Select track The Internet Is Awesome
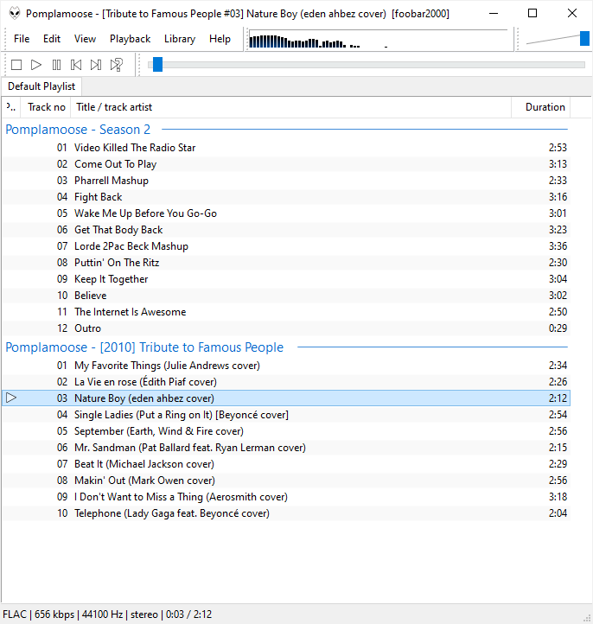This screenshot has width=593, height=624. 286,312
